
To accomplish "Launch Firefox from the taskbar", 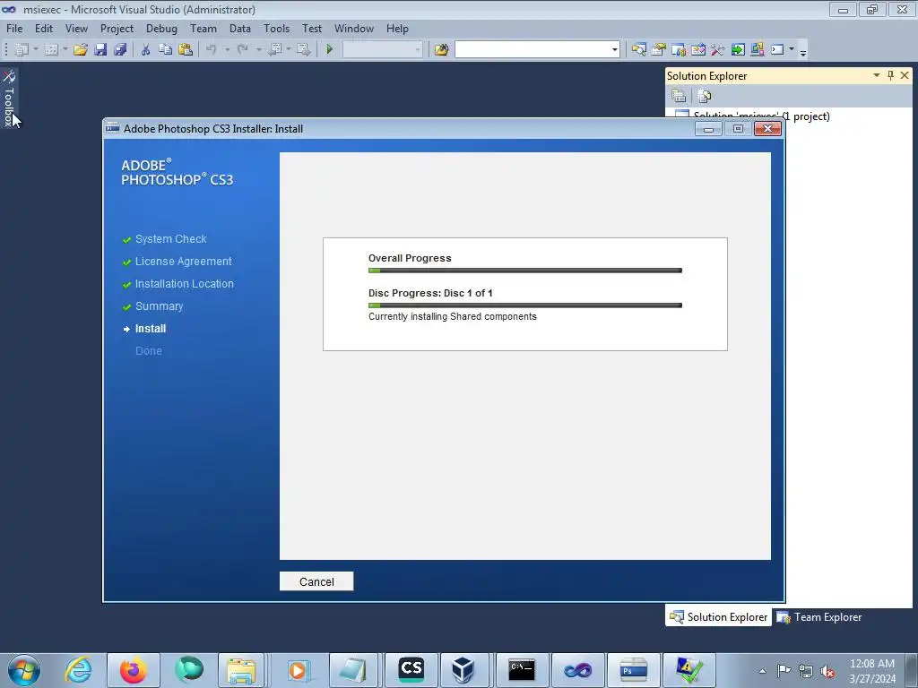I will pos(133,670).
